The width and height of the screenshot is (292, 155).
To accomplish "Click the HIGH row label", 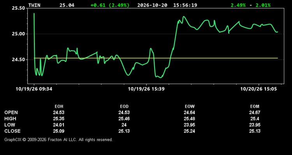I will [x=10, y=119].
